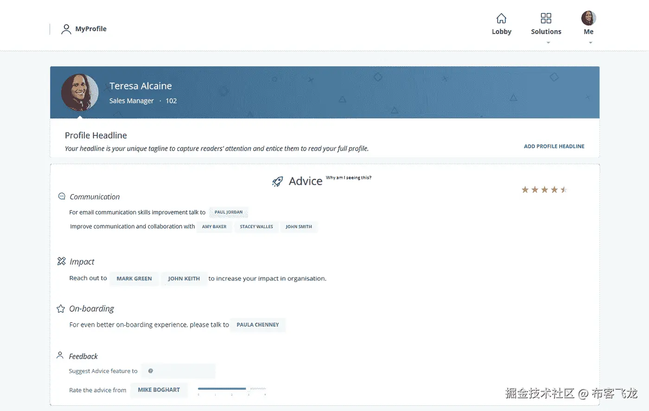649x411 pixels.
Task: Open the Solutions grid icon
Action: [x=546, y=18]
